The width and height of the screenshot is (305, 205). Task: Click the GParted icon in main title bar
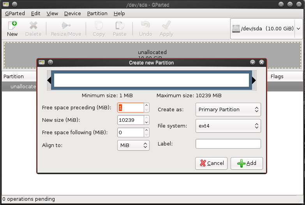6,4
